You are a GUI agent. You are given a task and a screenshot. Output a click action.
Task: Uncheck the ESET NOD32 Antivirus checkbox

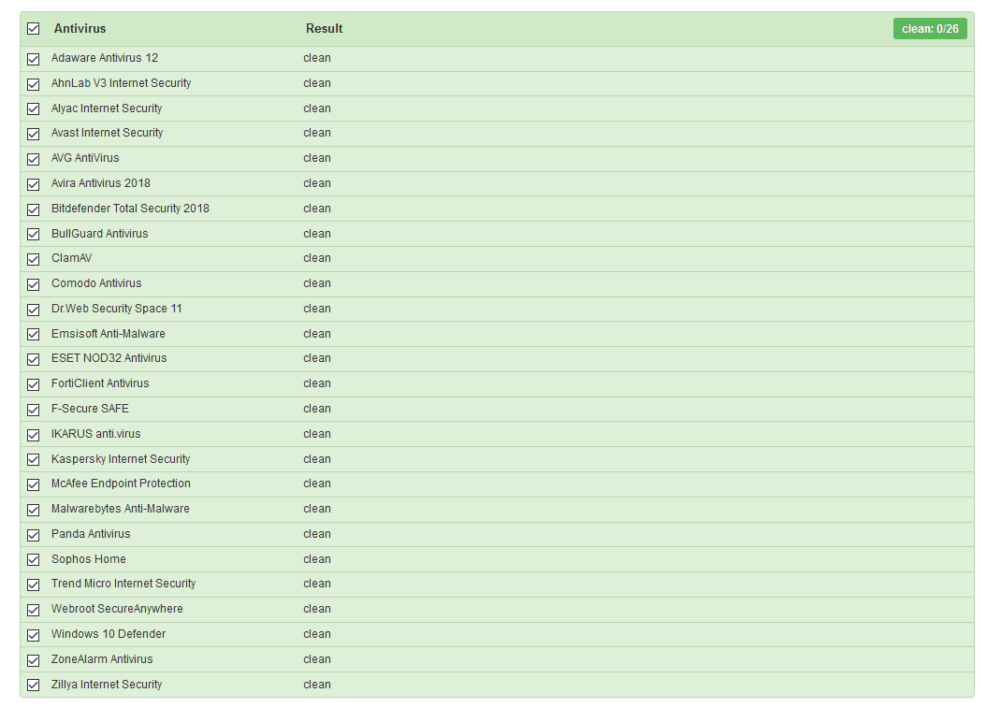pos(34,359)
